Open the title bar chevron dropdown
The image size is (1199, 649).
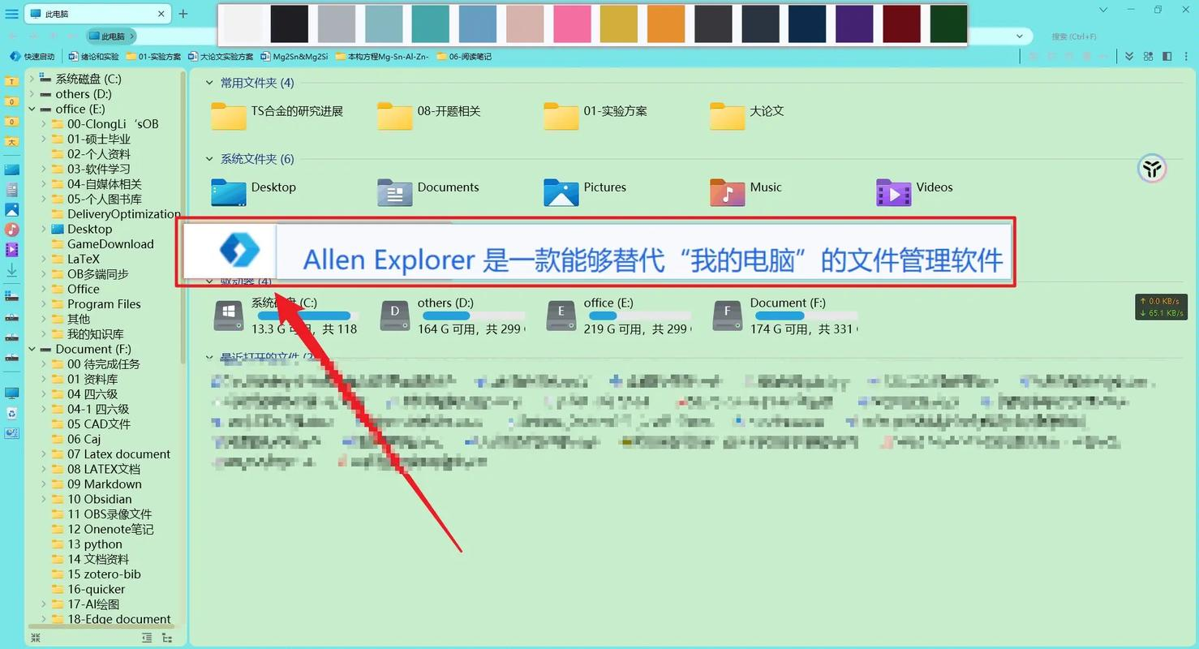coord(1103,10)
